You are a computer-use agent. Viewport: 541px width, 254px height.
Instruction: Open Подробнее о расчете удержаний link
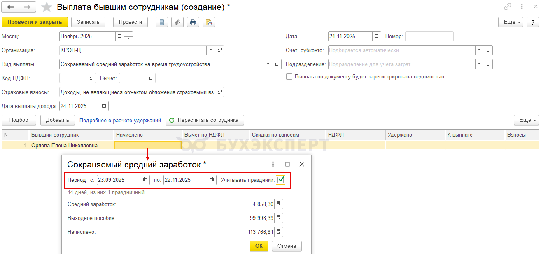coord(120,120)
